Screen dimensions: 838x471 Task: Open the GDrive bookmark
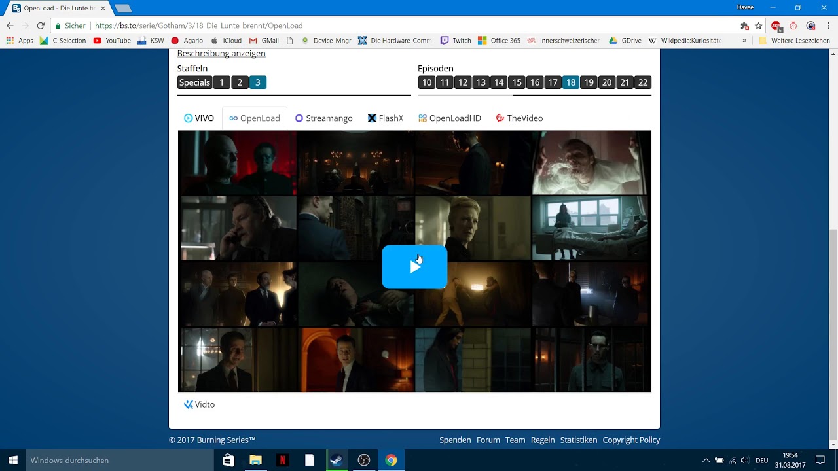tap(625, 41)
